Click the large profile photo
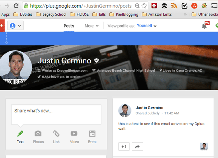 coord(15,67)
